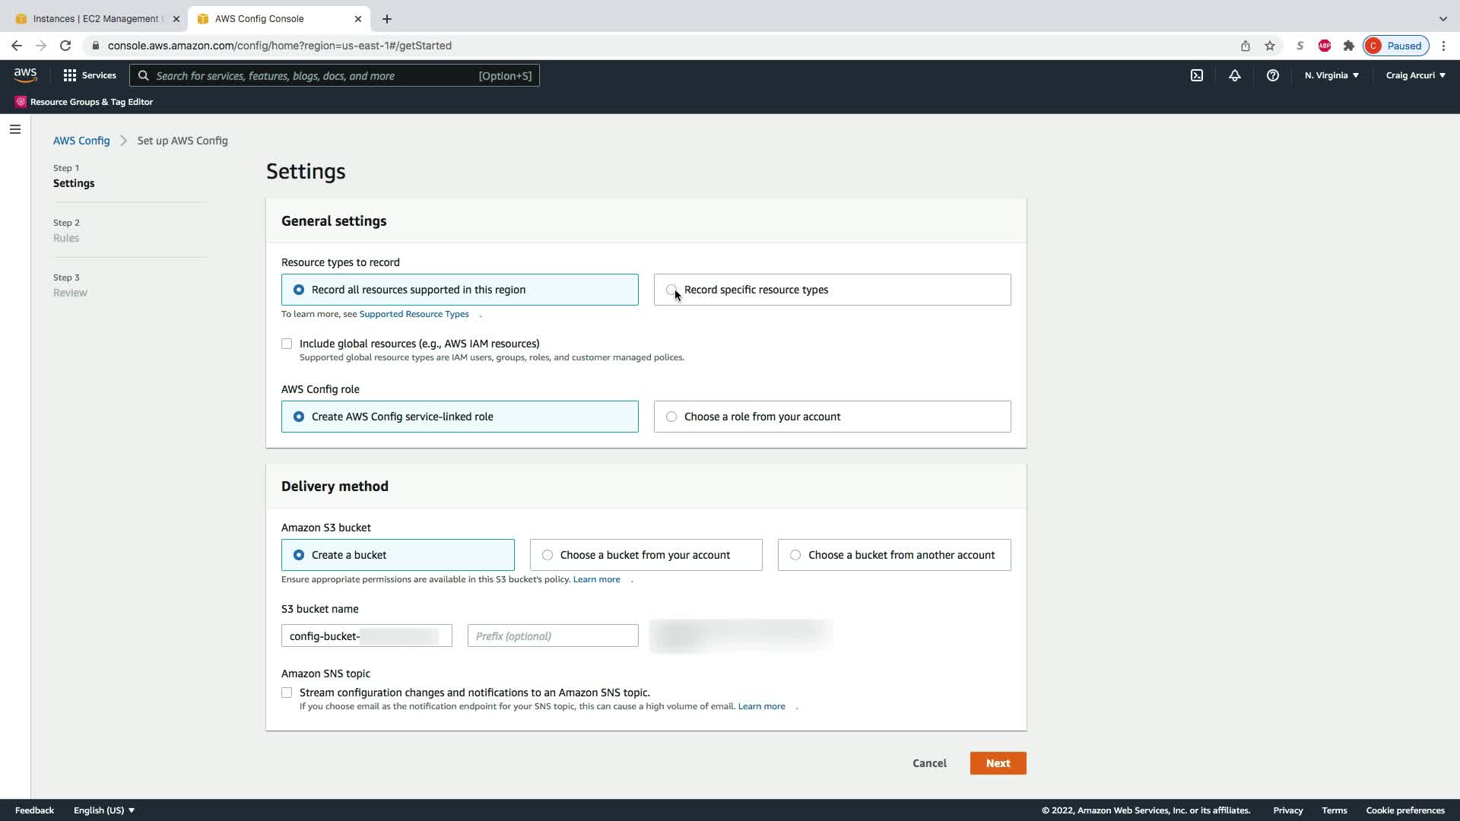Open the English (US) language dropdown
Image resolution: width=1460 pixels, height=821 pixels.
coord(104,810)
